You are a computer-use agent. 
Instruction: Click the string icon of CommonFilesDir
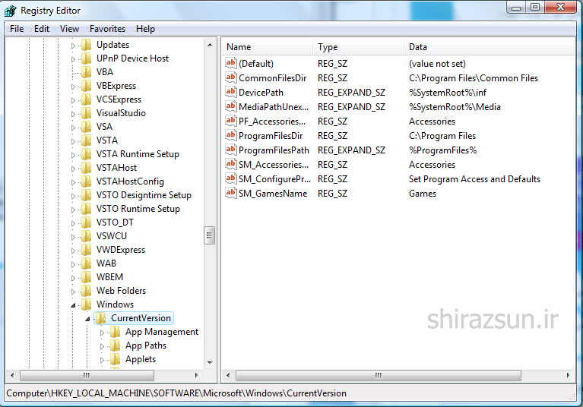point(231,77)
